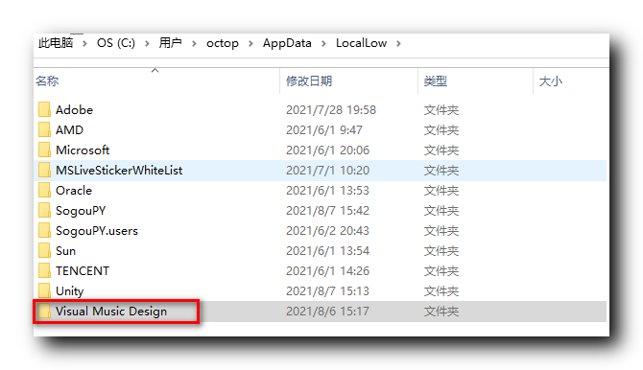643x370 pixels.
Task: Select the Sun folder name
Action: point(65,250)
